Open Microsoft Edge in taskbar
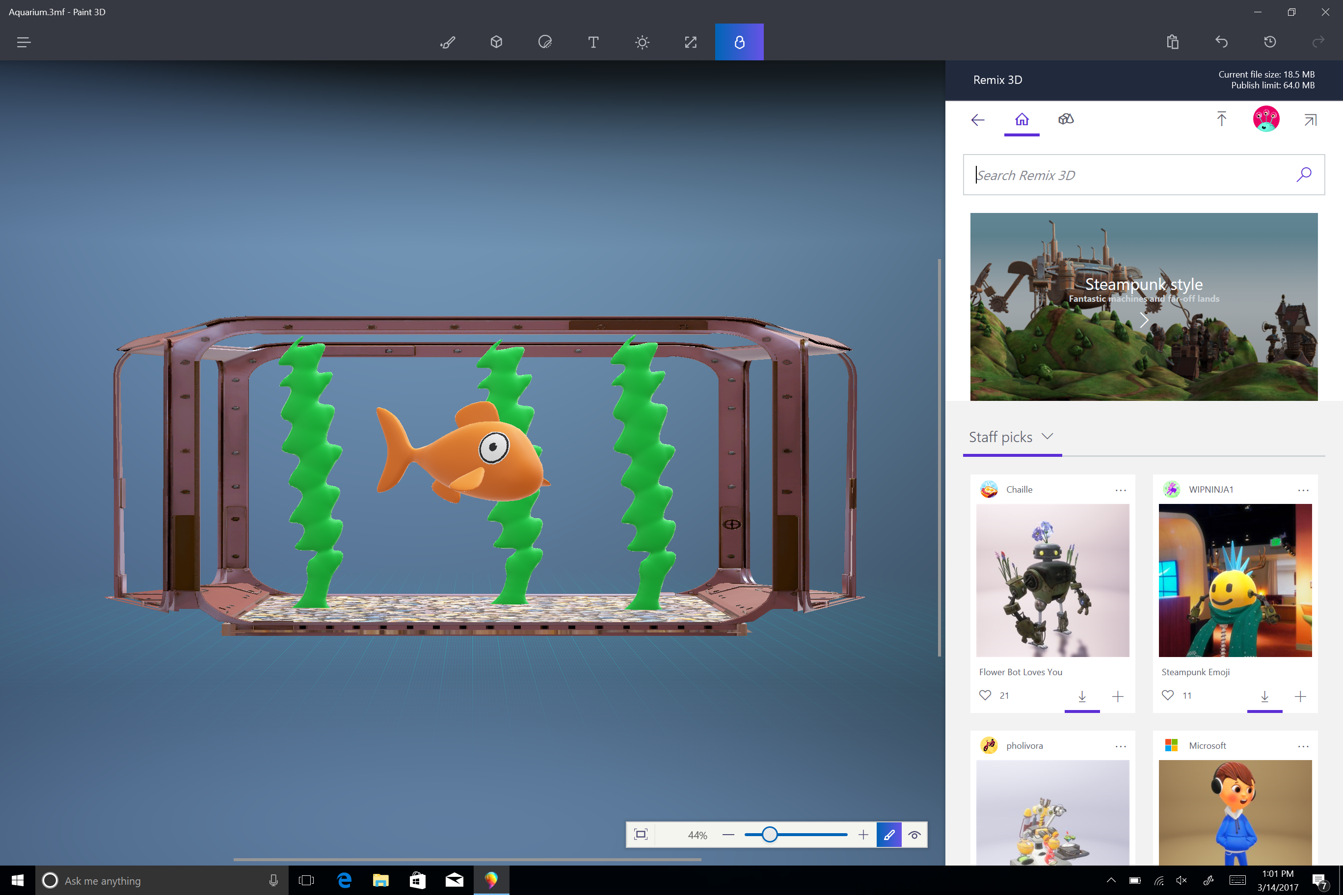 pyautogui.click(x=345, y=879)
